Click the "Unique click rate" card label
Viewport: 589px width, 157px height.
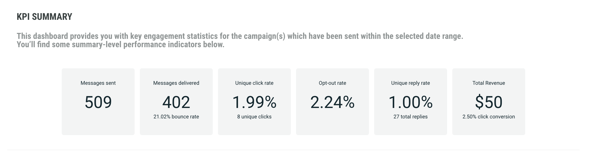coord(254,83)
